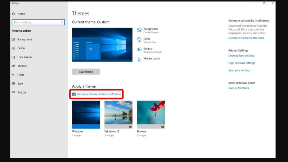Apply the Windows 10 beach theme

[118, 114]
